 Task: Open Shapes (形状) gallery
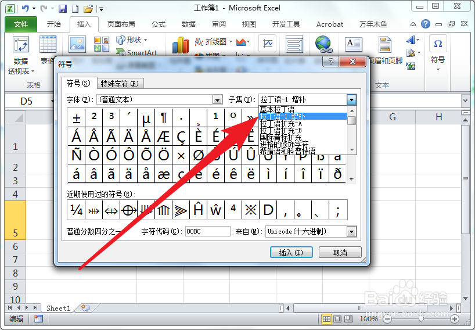coord(131,40)
